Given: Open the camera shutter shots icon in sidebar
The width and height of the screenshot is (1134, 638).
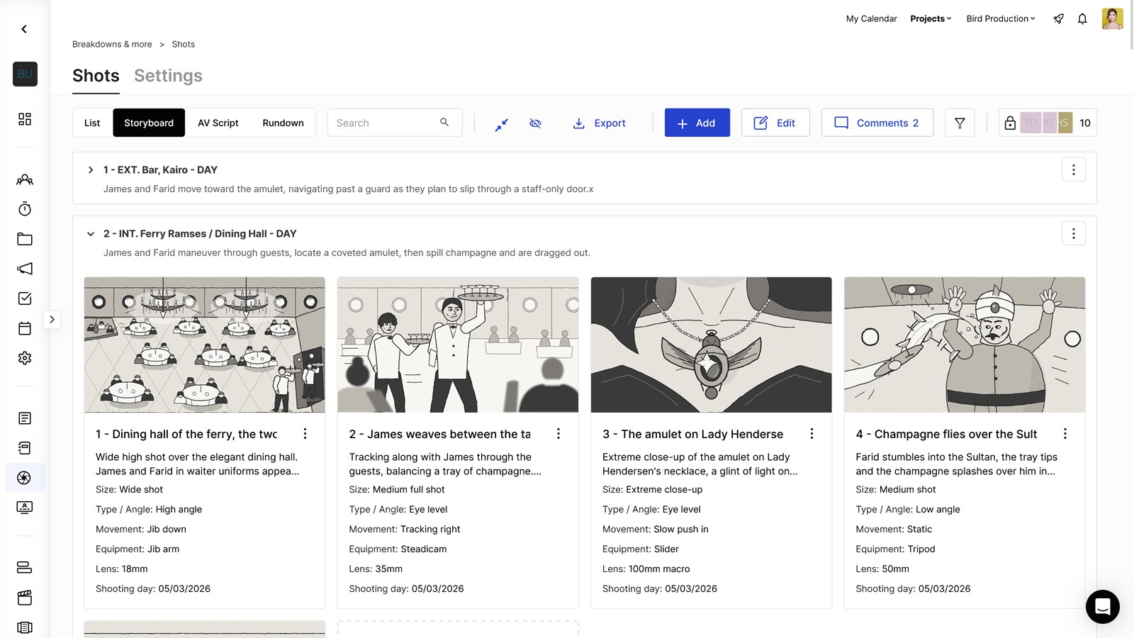Looking at the screenshot, I should (x=25, y=478).
